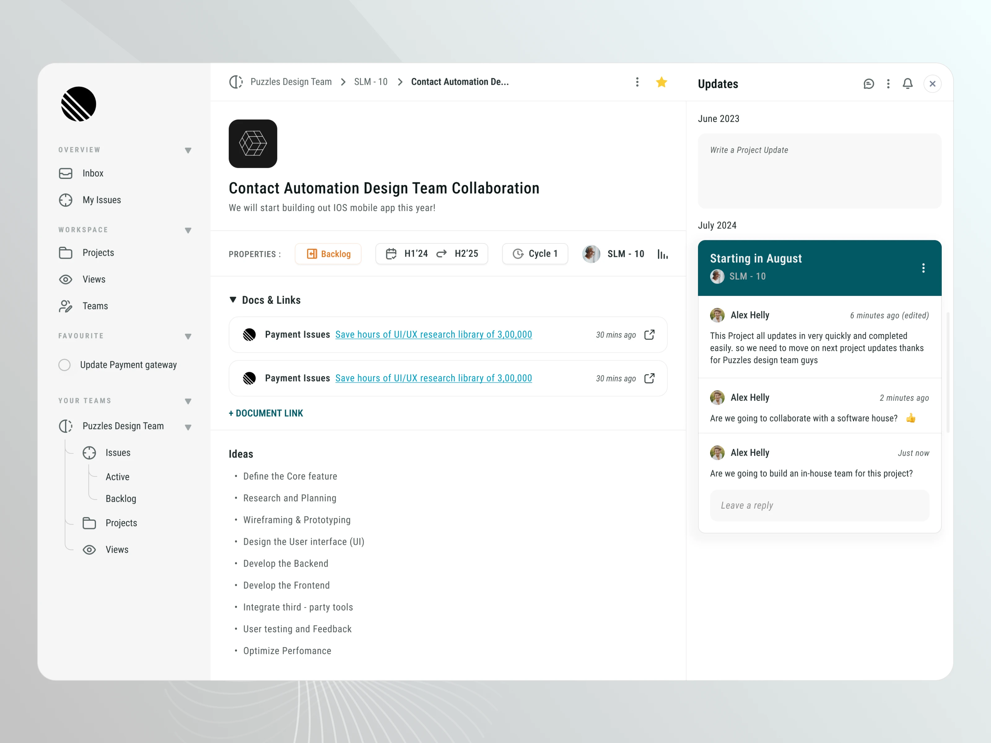991x743 pixels.
Task: Open workspace Views with eye icon
Action: point(94,280)
